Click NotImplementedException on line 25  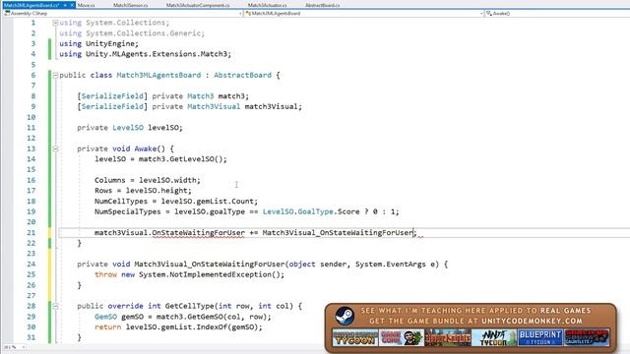click(220, 274)
